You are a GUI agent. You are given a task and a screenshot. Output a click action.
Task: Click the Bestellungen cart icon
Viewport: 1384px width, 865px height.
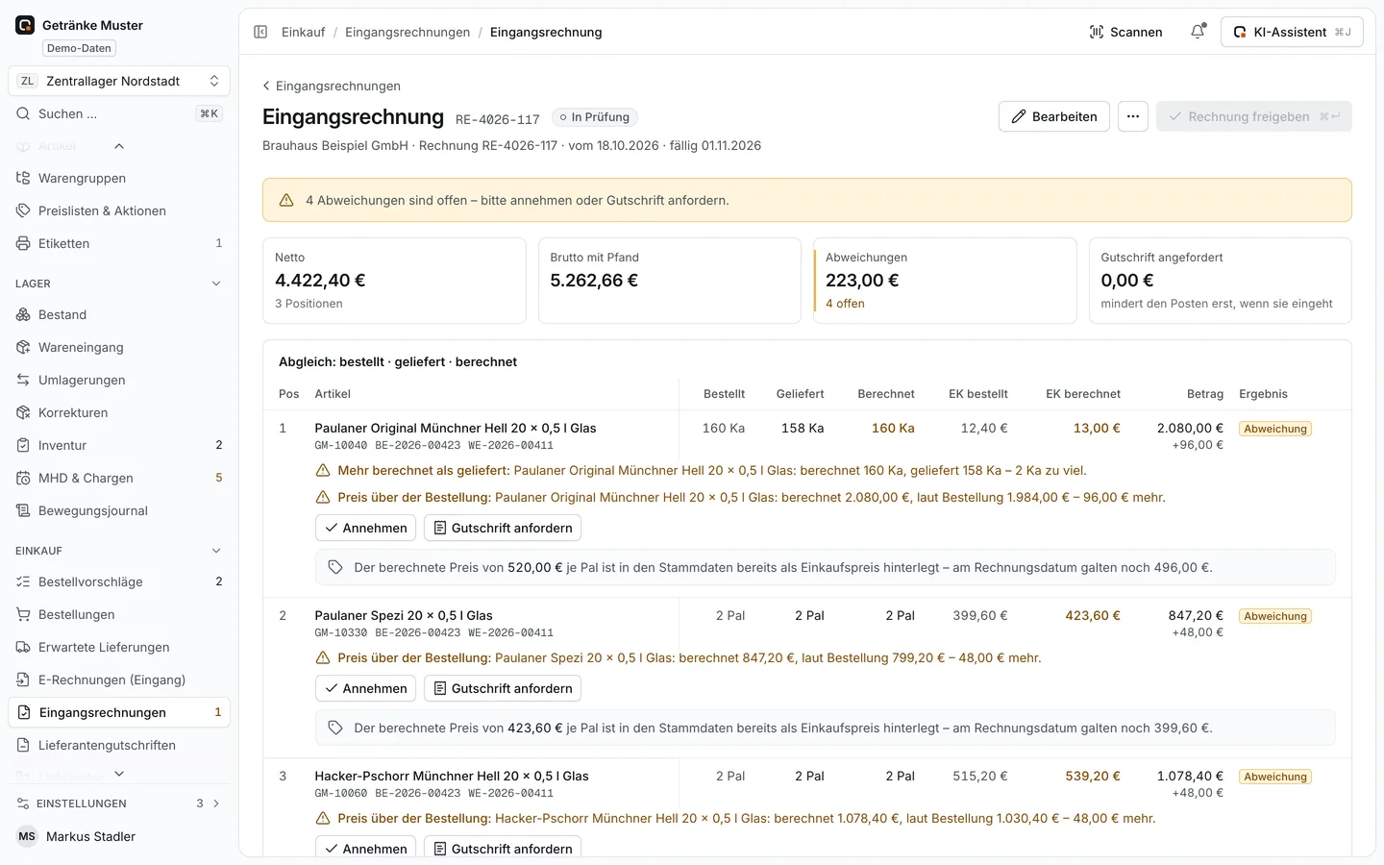point(23,614)
